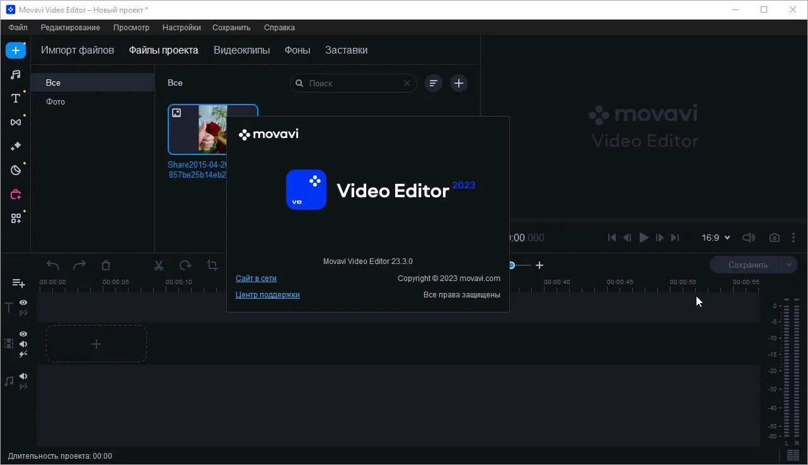Zoom in timeline with plus icon
The height and width of the screenshot is (465, 808).
(540, 265)
